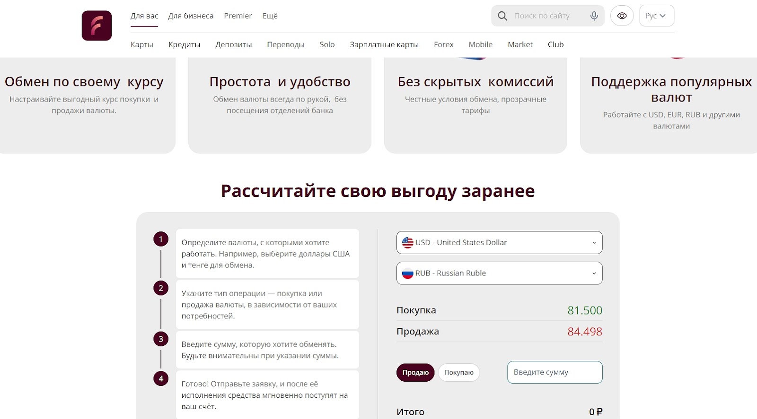Expand USD - United States Dollar dropdown

[x=499, y=243]
